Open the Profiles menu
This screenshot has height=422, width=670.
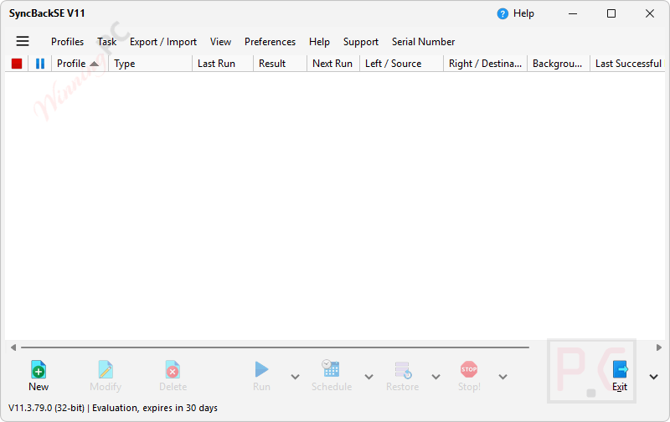coord(68,42)
